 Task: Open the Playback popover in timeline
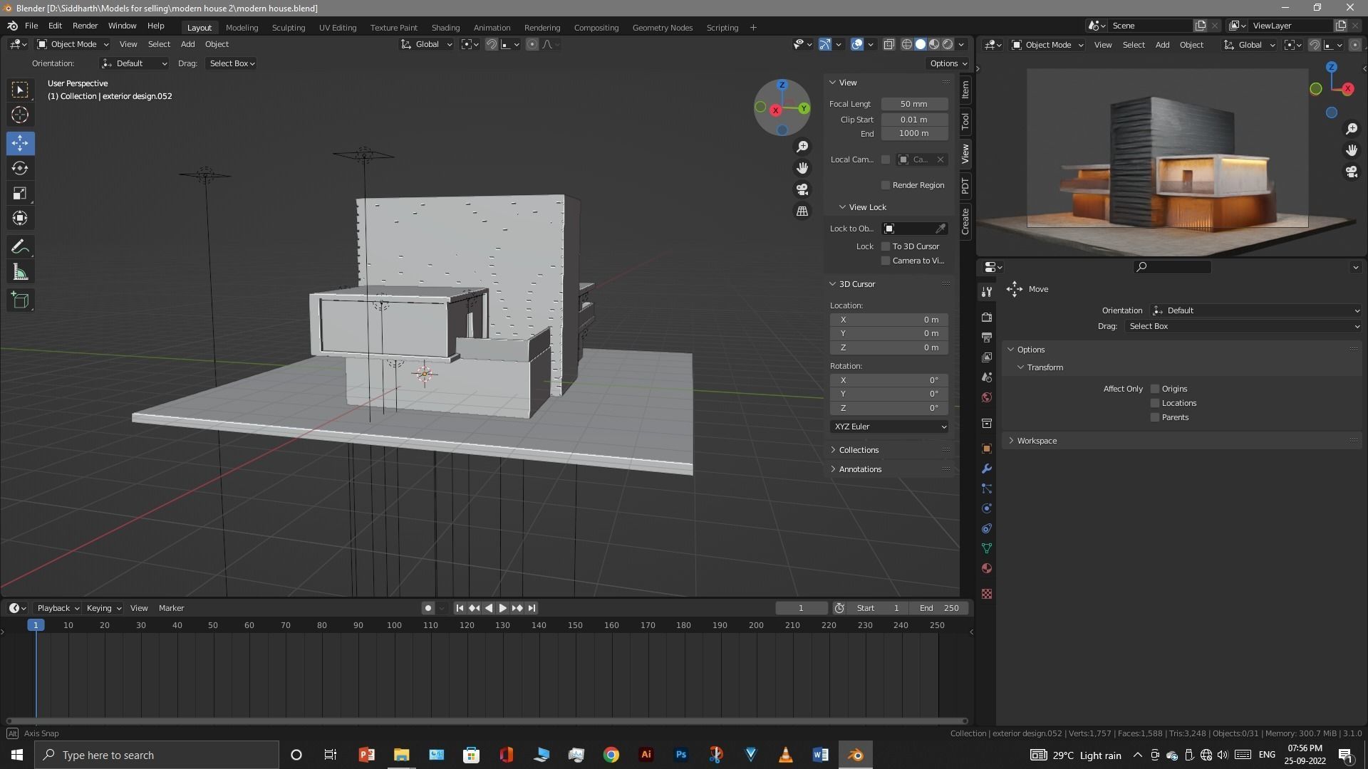pyautogui.click(x=58, y=608)
